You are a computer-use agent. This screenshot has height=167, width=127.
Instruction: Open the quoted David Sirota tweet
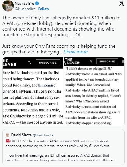[x=63, y=147]
